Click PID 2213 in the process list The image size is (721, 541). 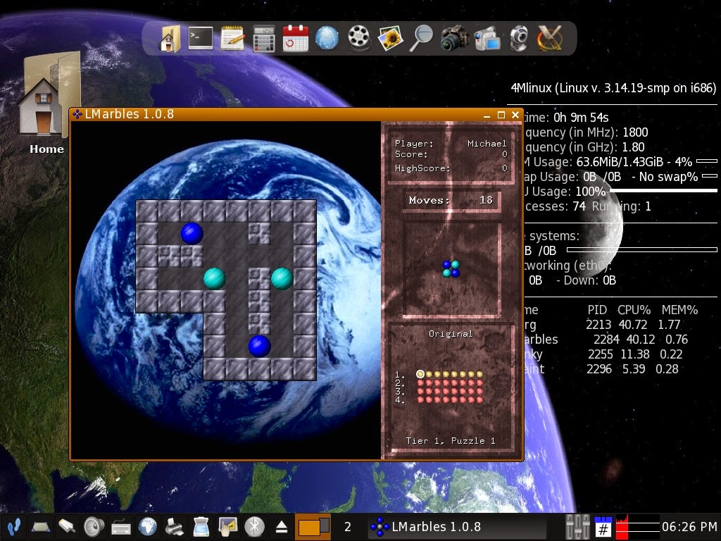coord(598,325)
